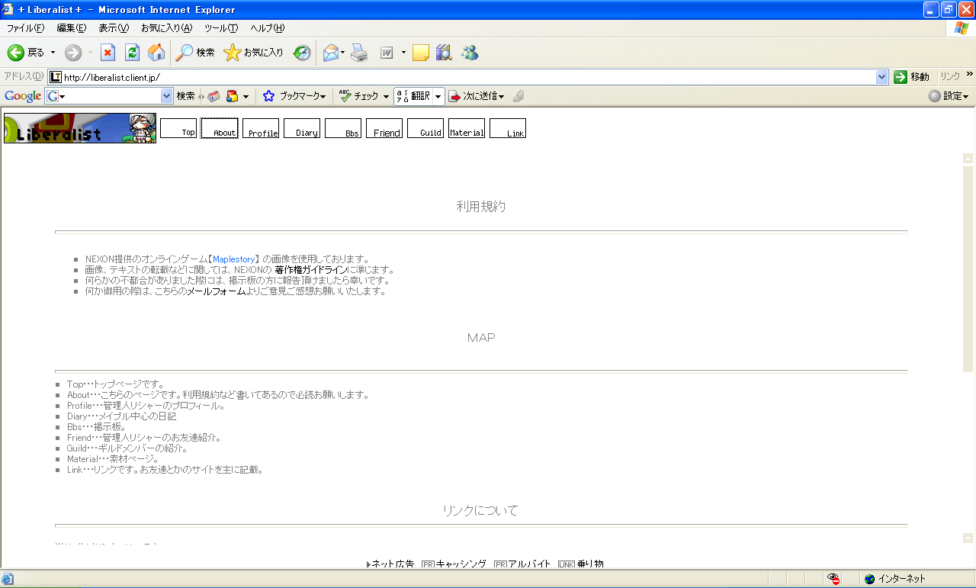The image size is (976, 588).
Task: Click the Google toolbar search field
Action: click(109, 96)
